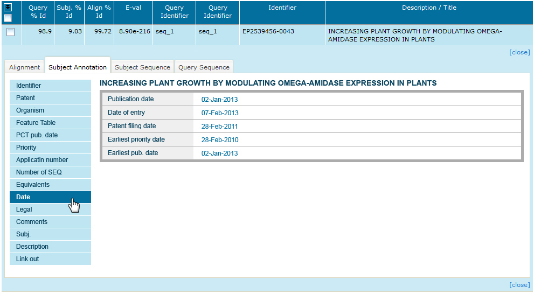
Task: Check the checkbox for the EP2539456-0043 row
Action: tap(10, 32)
